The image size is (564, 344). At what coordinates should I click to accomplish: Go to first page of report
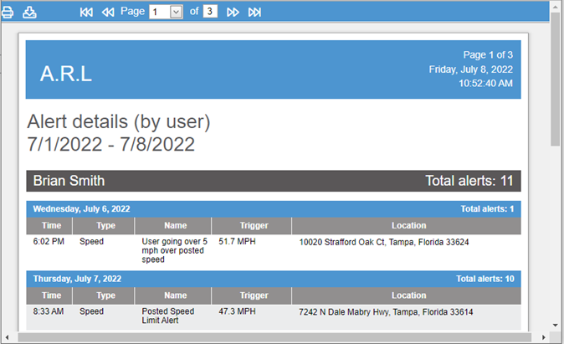coord(86,12)
